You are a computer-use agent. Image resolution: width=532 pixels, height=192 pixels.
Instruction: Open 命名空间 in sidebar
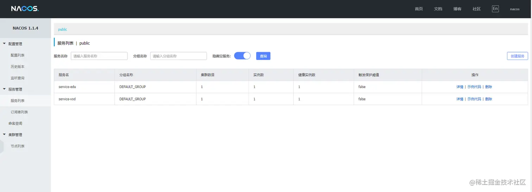[x=15, y=123]
